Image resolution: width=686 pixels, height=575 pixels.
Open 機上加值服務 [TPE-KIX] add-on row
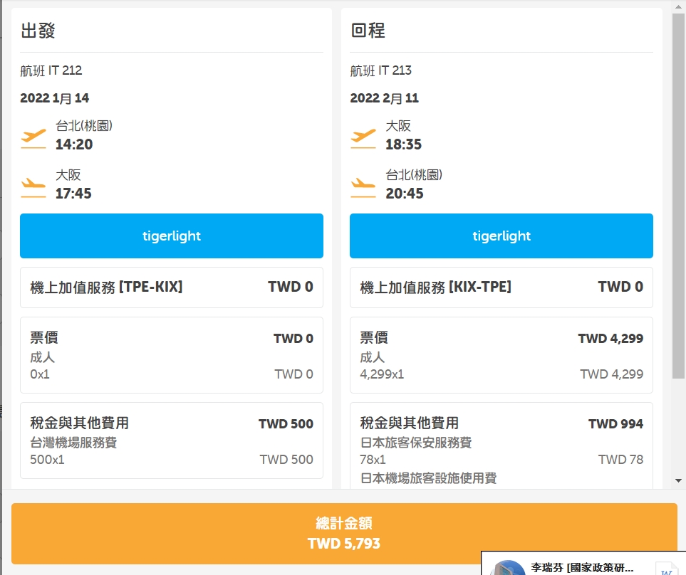(172, 287)
